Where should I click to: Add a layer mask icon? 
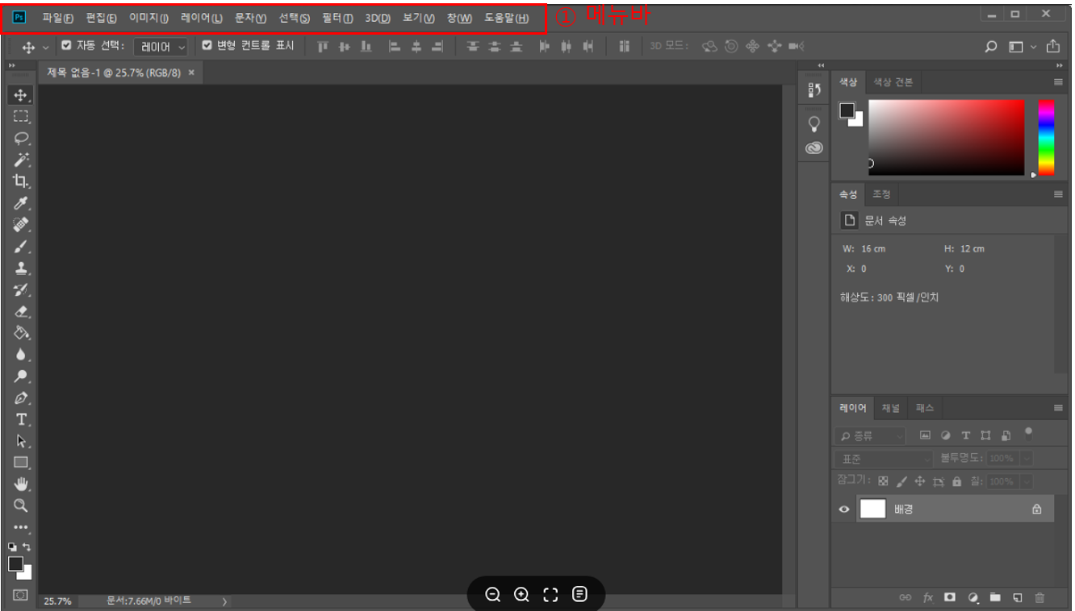(950, 597)
